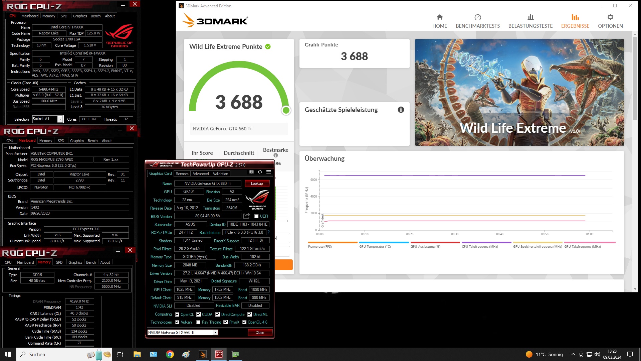Open BENCHMARKTESTS in 3DMark
This screenshot has height=361, width=641.
click(478, 21)
